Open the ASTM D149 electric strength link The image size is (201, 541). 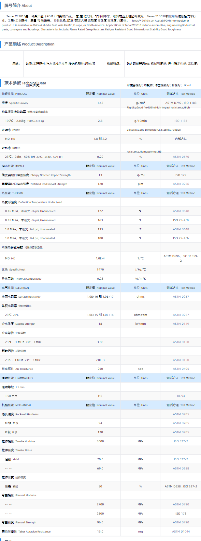(181, 324)
